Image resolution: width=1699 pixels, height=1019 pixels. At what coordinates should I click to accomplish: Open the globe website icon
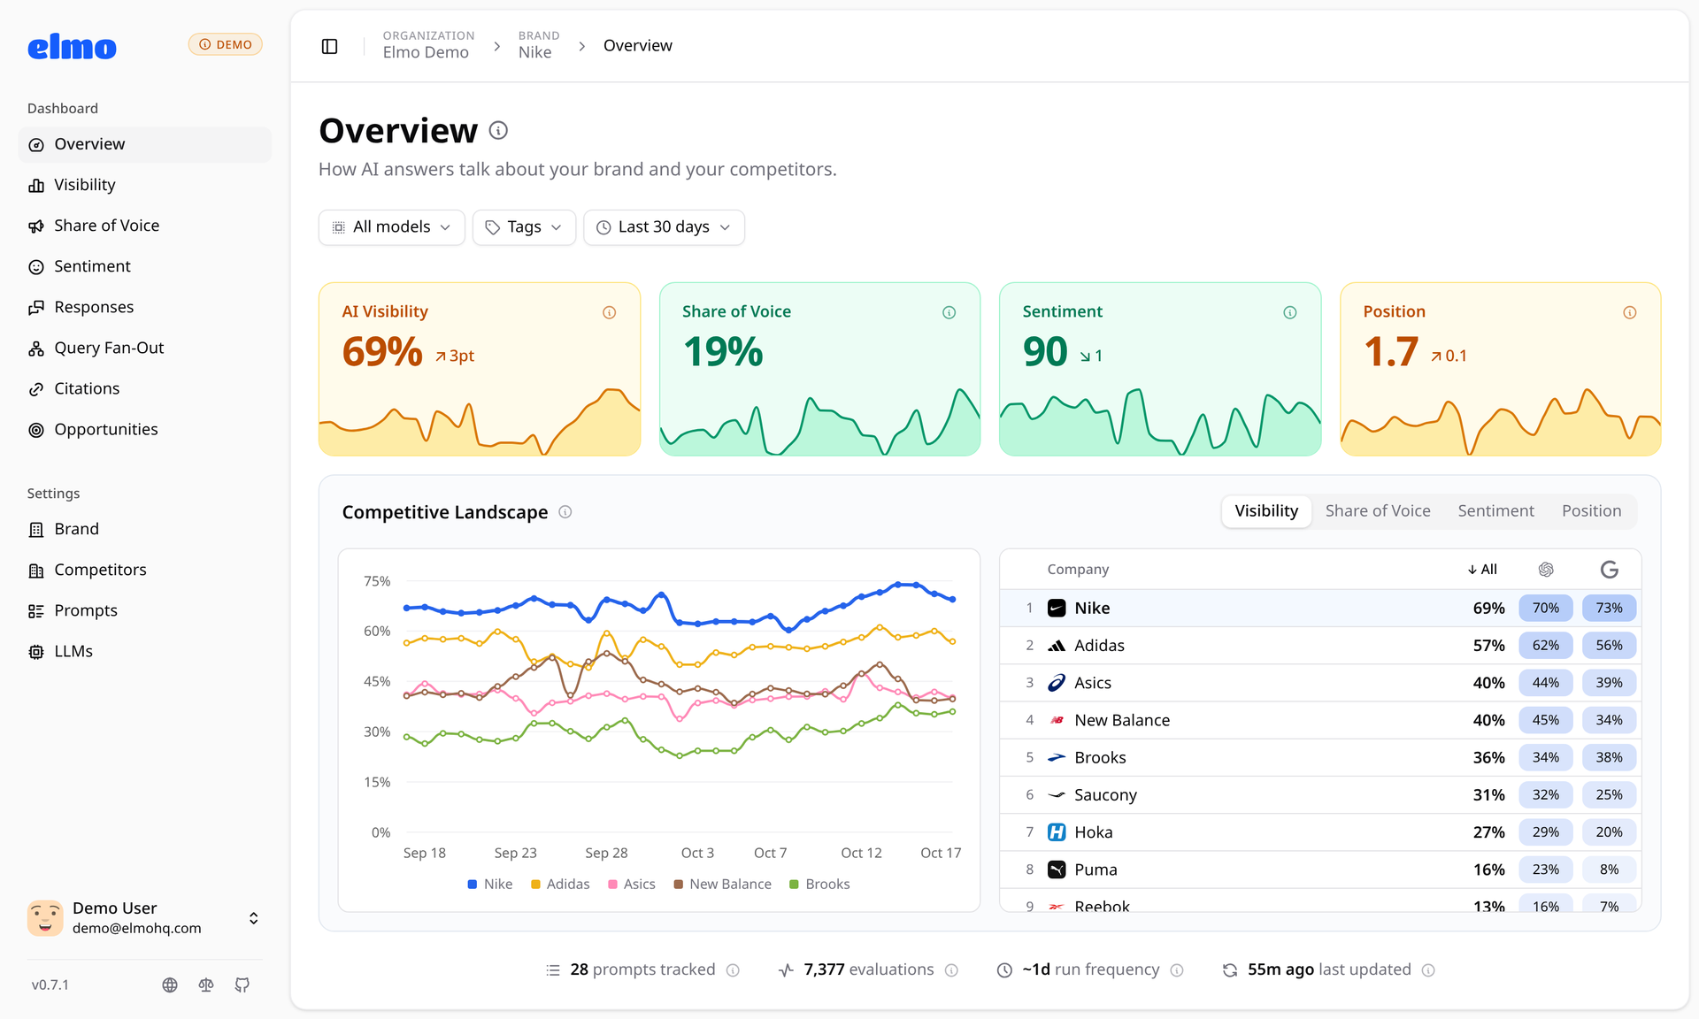(x=170, y=985)
